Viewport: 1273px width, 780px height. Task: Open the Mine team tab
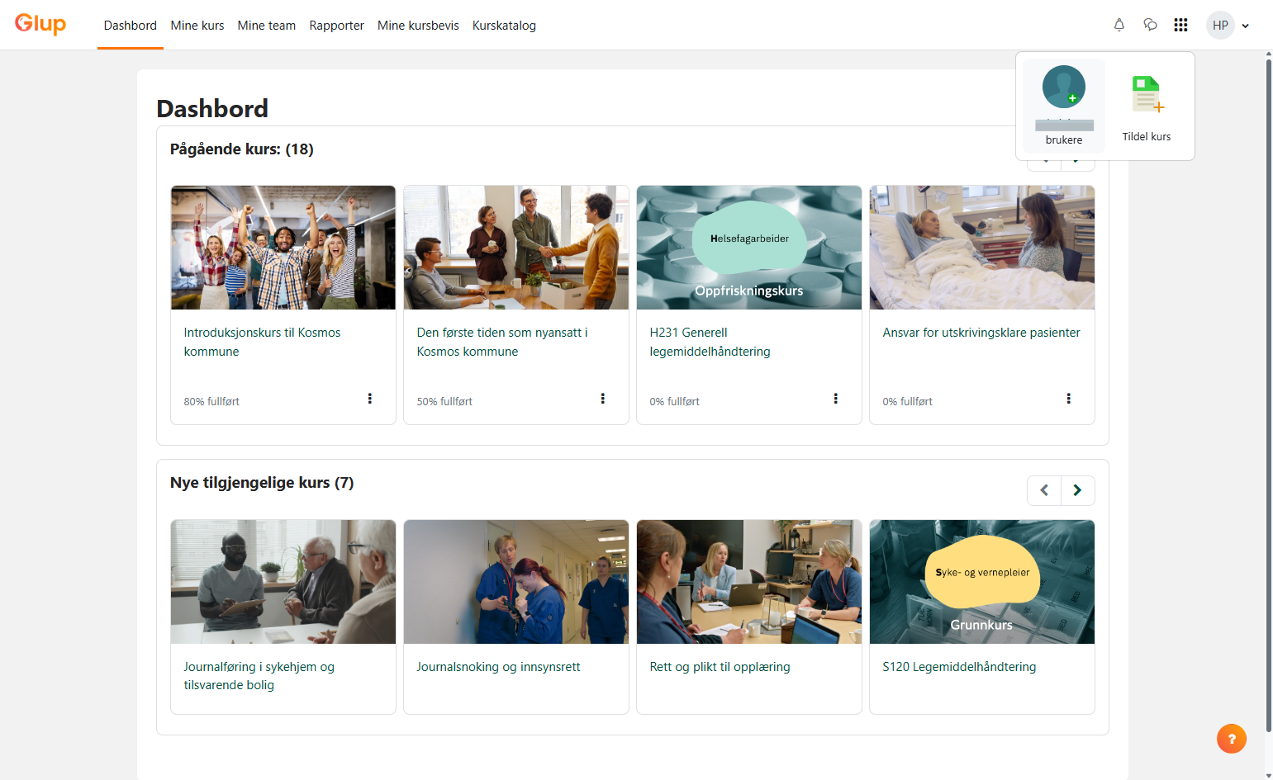267,26
